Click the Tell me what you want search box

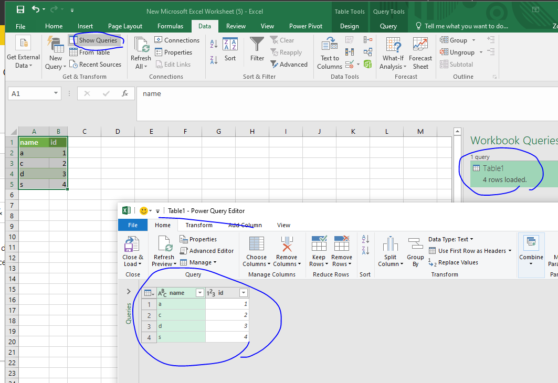coord(462,26)
